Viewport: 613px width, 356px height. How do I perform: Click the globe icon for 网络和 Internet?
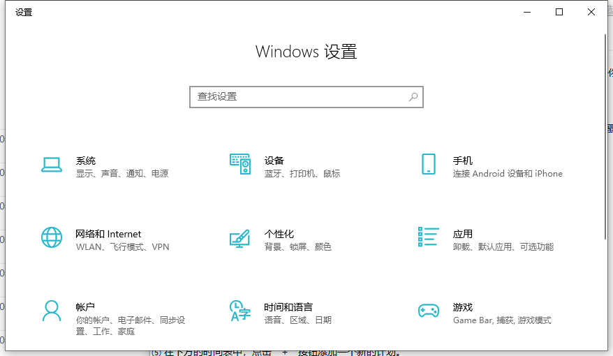pos(52,237)
